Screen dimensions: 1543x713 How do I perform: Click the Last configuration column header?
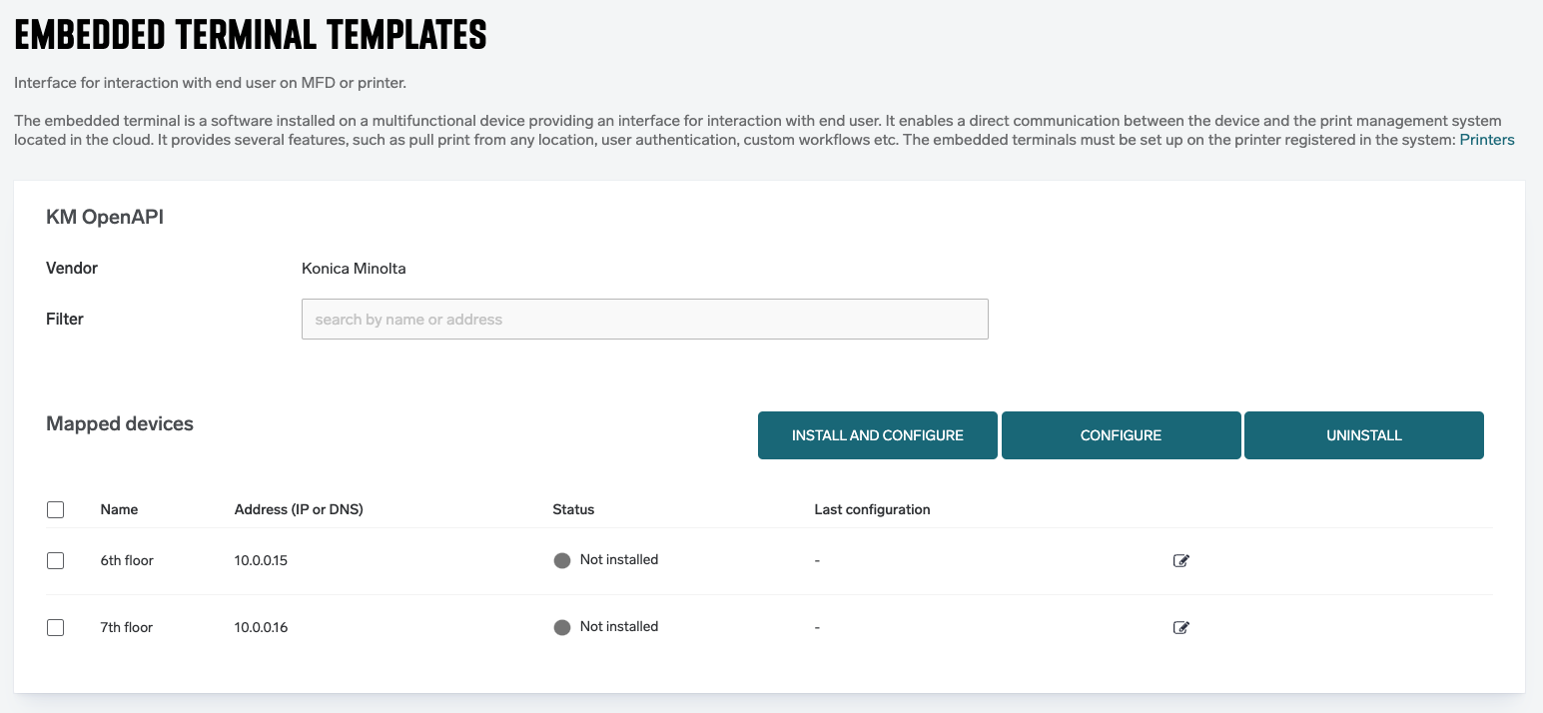pyautogui.click(x=872, y=509)
